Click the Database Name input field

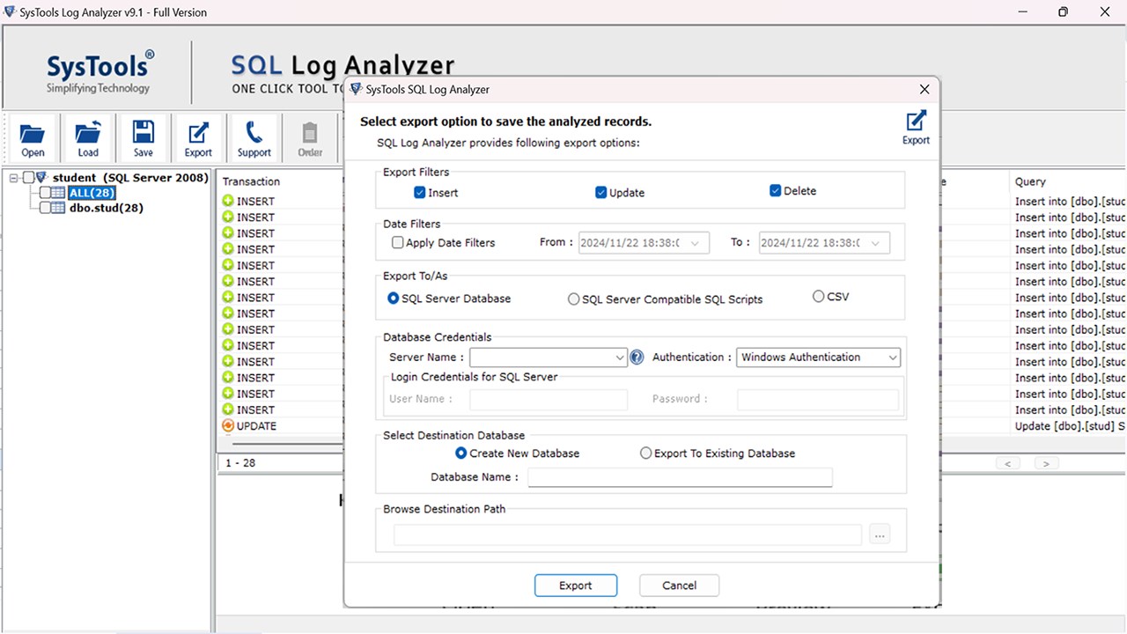click(x=680, y=477)
